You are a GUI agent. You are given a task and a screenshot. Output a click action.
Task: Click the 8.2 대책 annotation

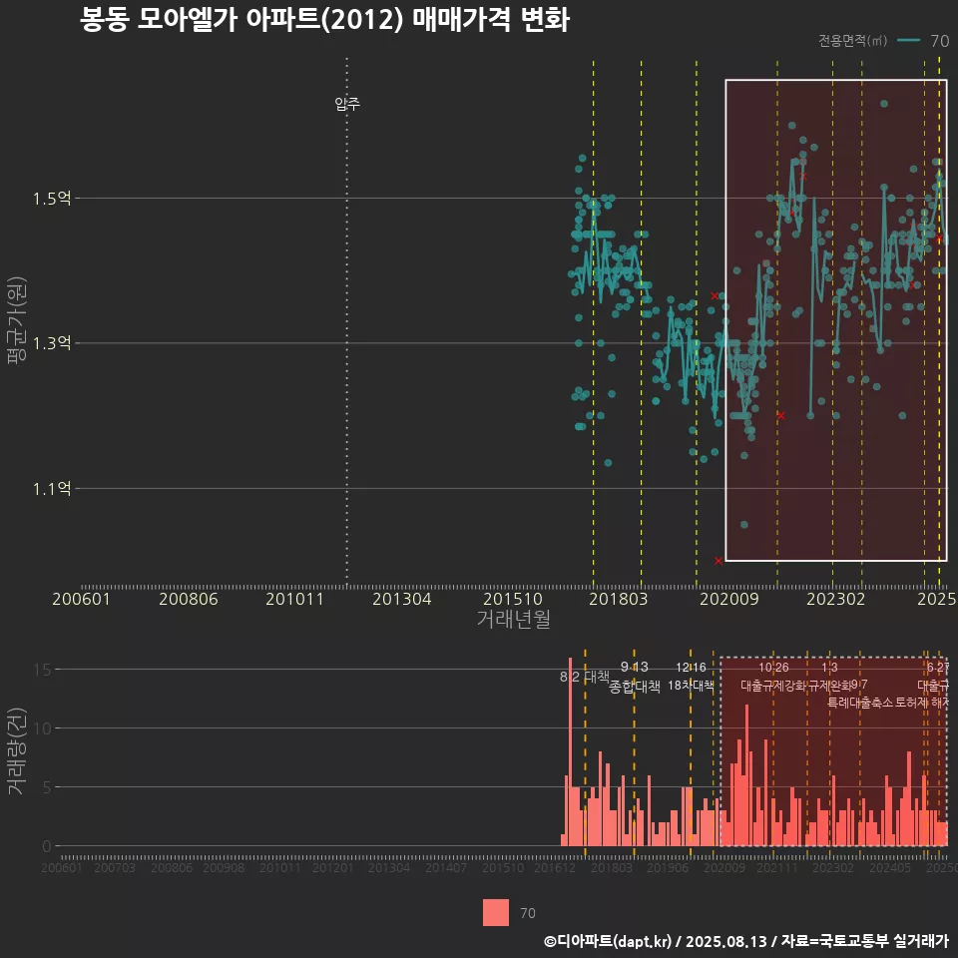click(585, 677)
